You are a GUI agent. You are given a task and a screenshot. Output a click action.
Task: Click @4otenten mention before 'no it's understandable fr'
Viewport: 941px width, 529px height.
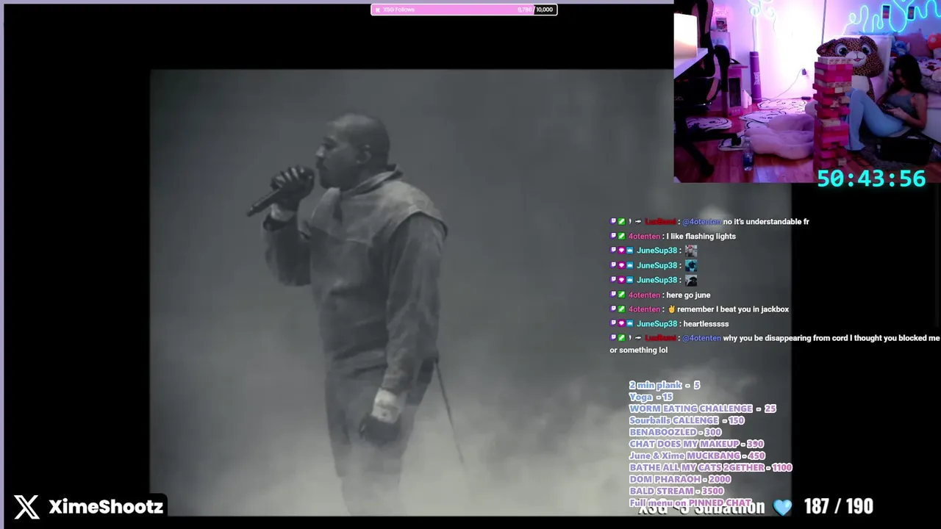point(701,221)
